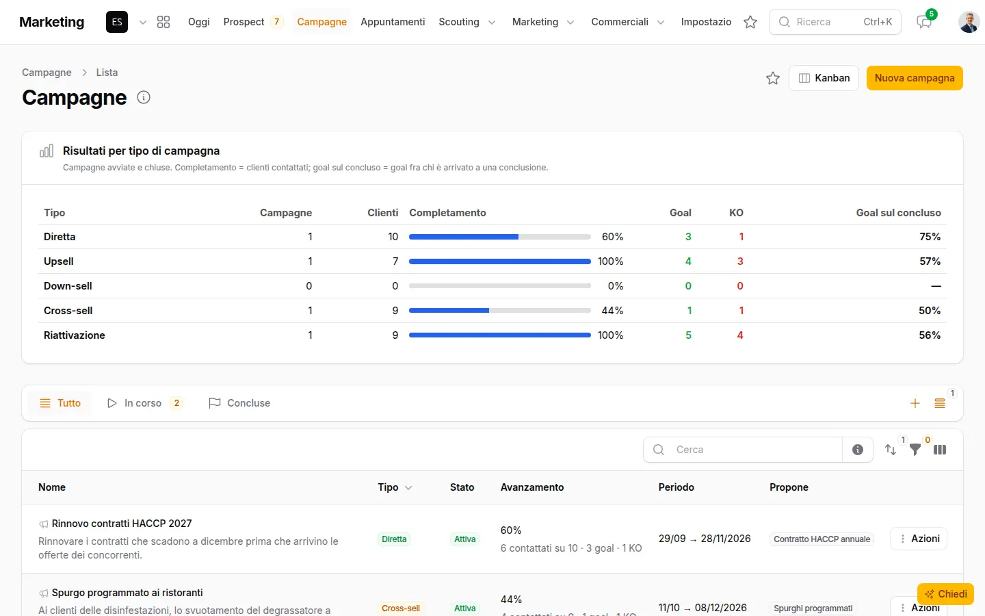This screenshot has height=616, width=985.
Task: Click the star icon in the top navigation bar
Action: tap(750, 22)
